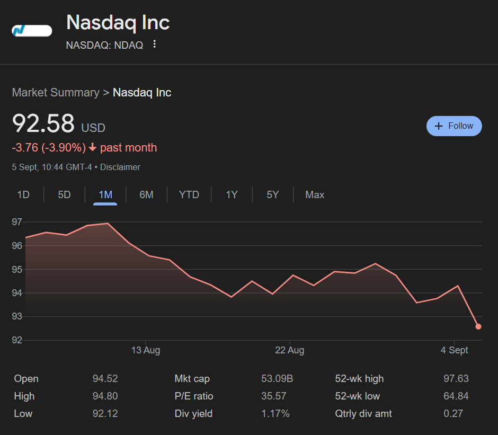Switch to the 6M chart range
498x435 pixels.
(146, 195)
